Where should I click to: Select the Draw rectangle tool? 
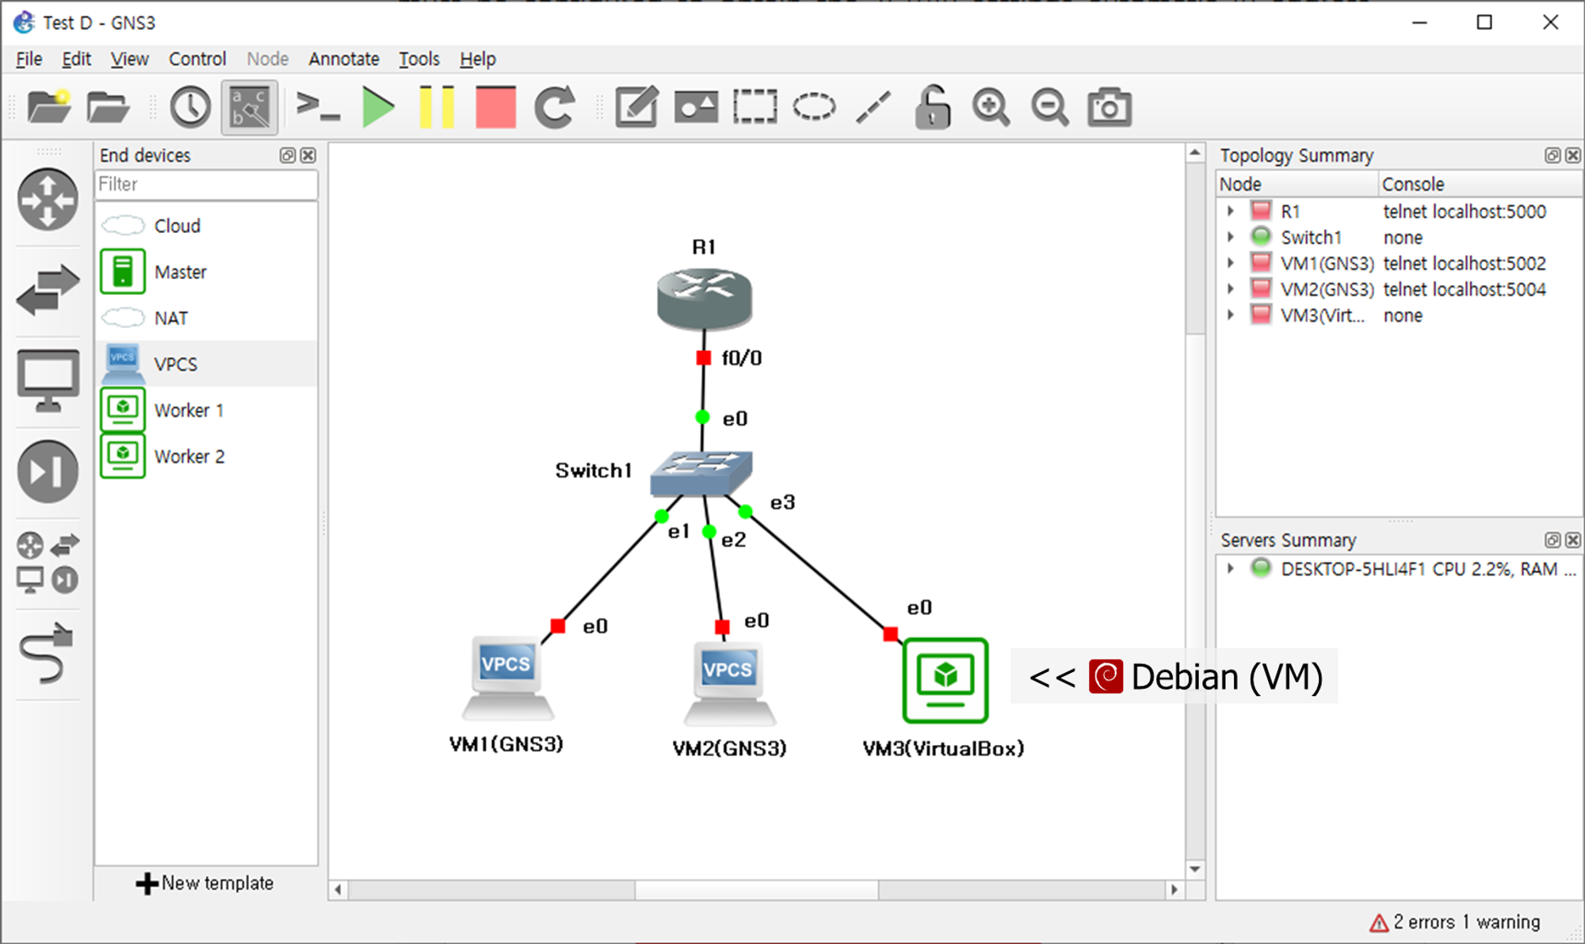[x=755, y=107]
